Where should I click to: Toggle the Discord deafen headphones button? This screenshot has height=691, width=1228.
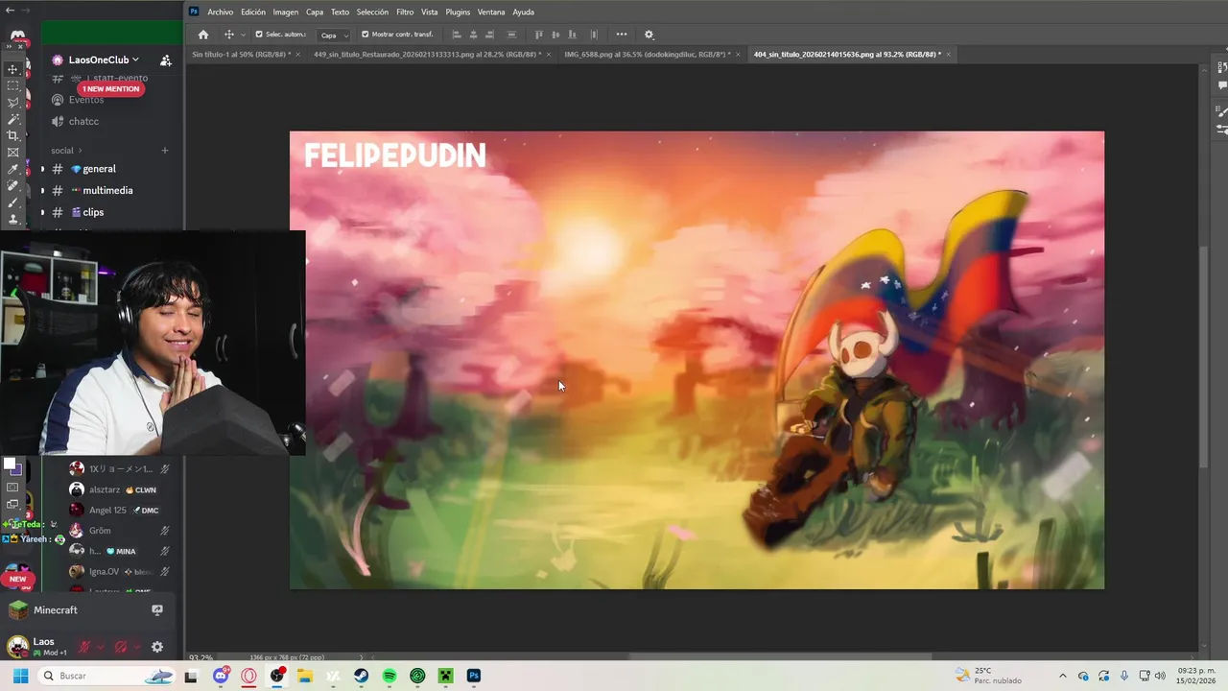click(121, 647)
